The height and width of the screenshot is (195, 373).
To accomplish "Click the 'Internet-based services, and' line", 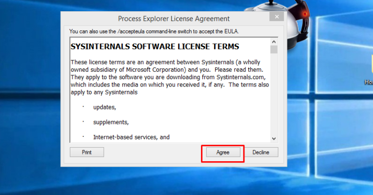I will 132,137.
